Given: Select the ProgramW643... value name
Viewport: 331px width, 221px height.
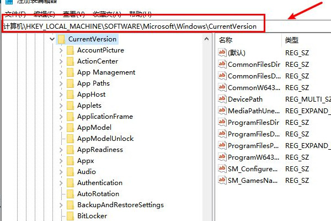Looking at the screenshot, I should [x=254, y=157].
